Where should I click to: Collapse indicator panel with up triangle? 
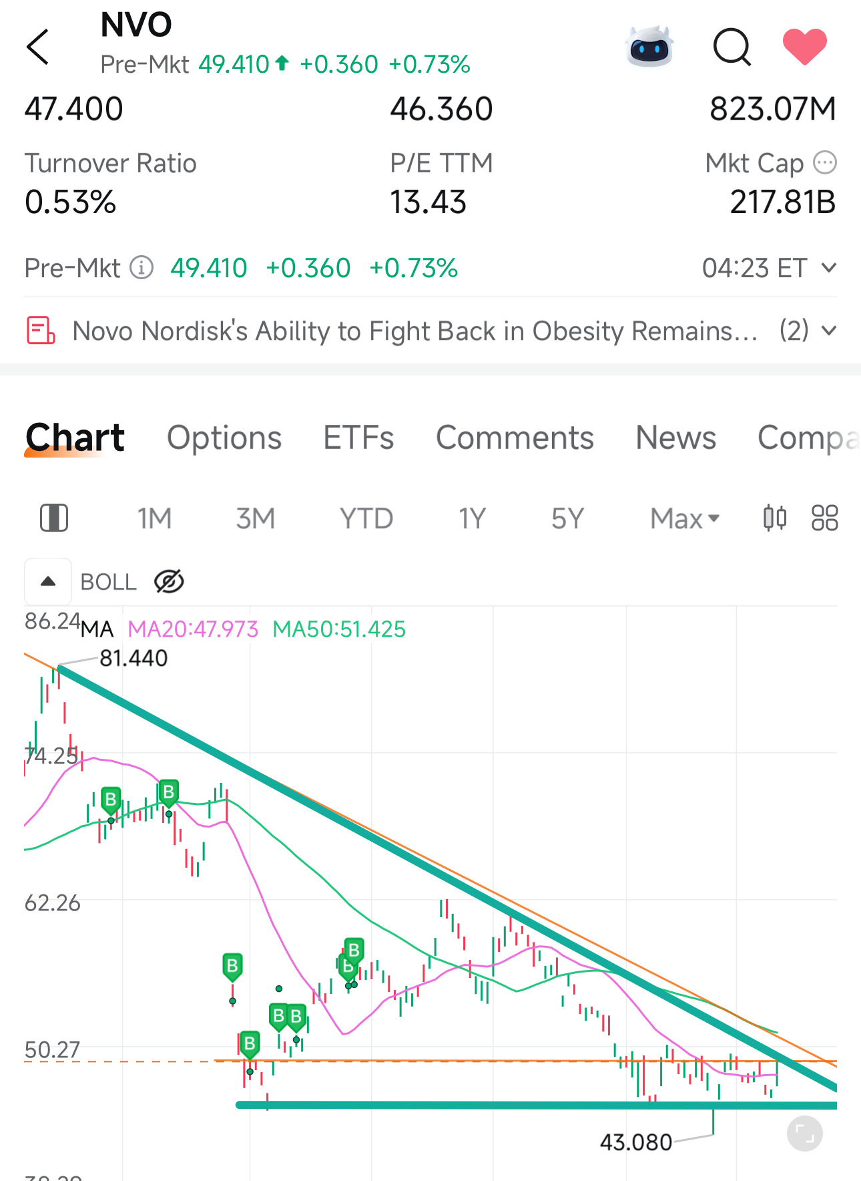tap(48, 582)
